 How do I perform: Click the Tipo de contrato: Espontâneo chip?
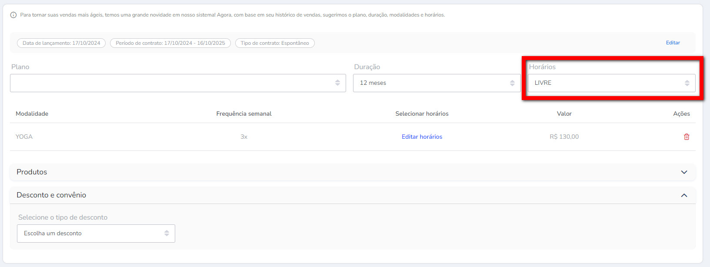[x=275, y=43]
